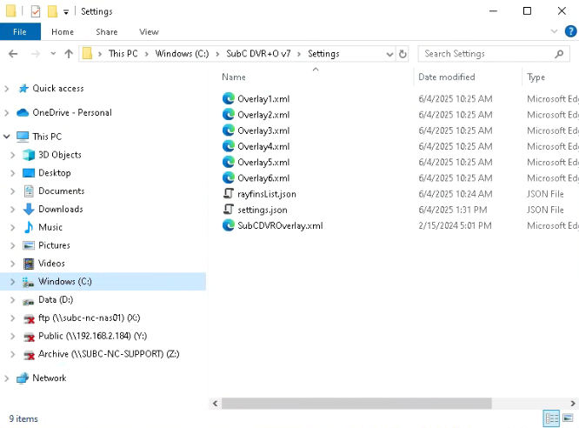Click the Properties quick access toolbar icon
The height and width of the screenshot is (428, 579).
point(35,11)
